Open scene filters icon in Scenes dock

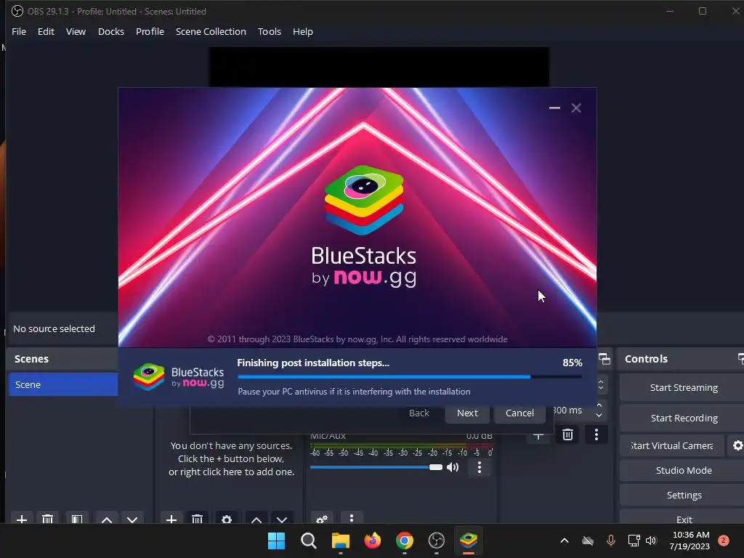(77, 519)
